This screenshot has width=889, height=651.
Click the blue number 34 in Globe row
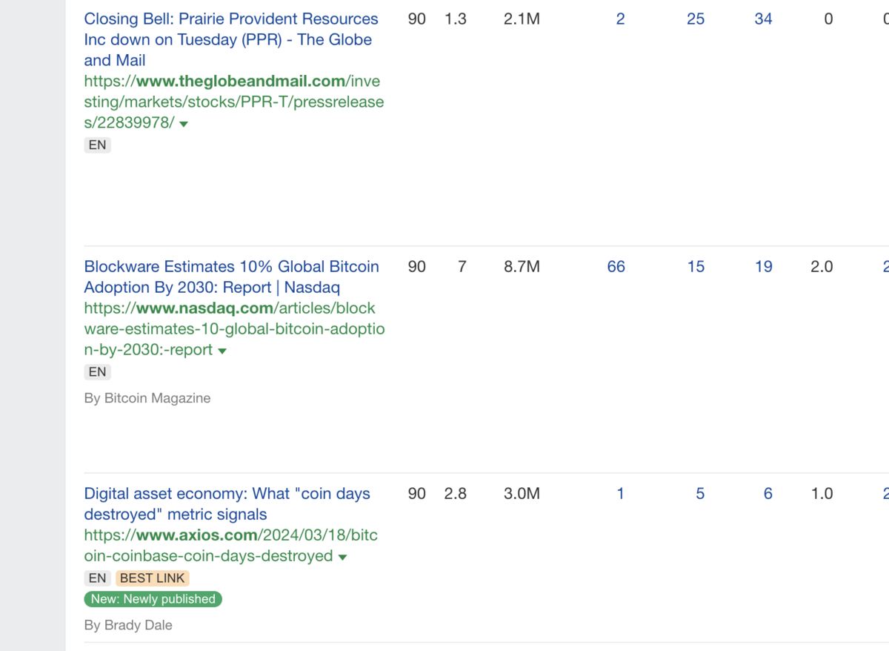tap(763, 19)
